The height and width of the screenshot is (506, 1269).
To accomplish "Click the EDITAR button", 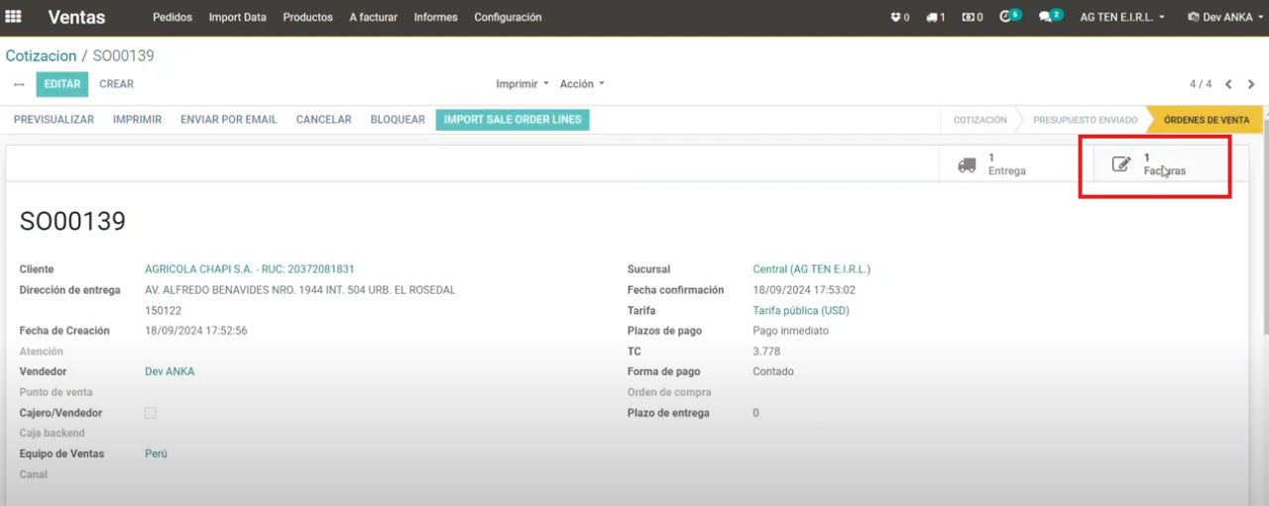I will click(61, 84).
